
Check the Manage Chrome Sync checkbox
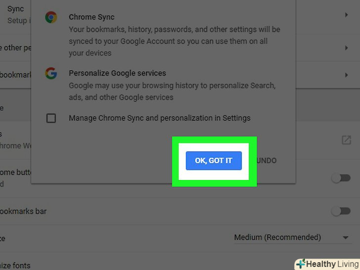[51, 118]
